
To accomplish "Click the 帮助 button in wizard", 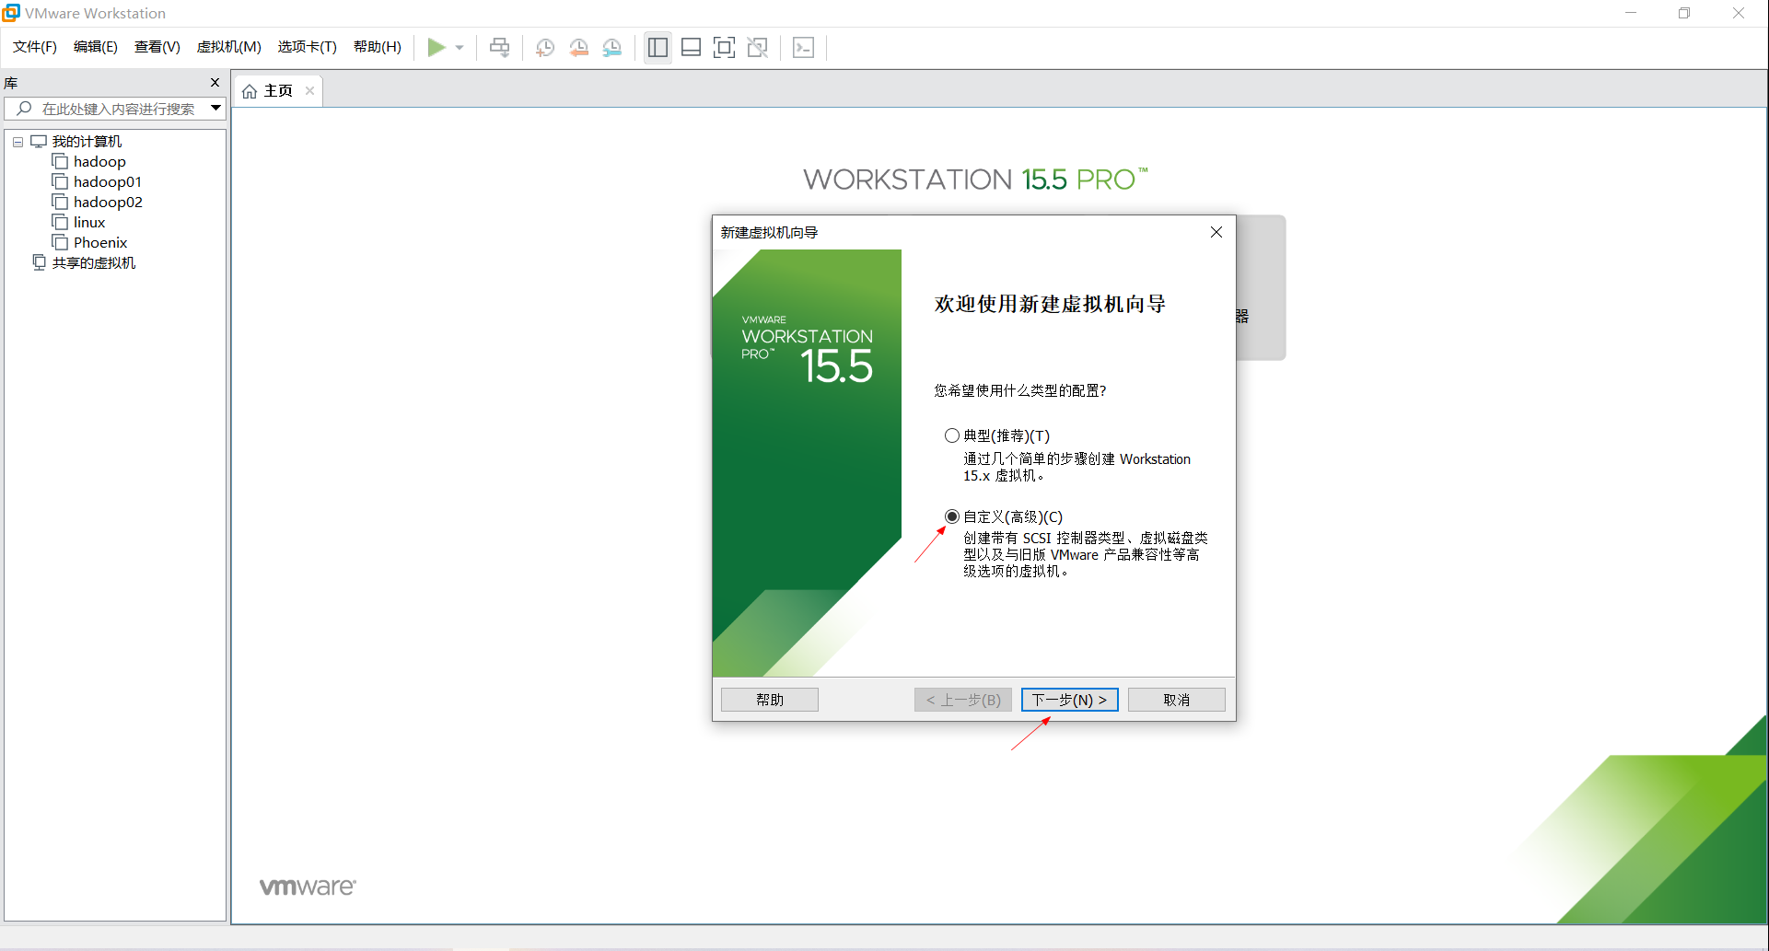I will 770,700.
